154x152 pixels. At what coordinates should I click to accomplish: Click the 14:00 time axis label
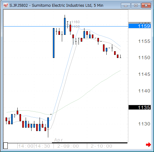(26, 146)
